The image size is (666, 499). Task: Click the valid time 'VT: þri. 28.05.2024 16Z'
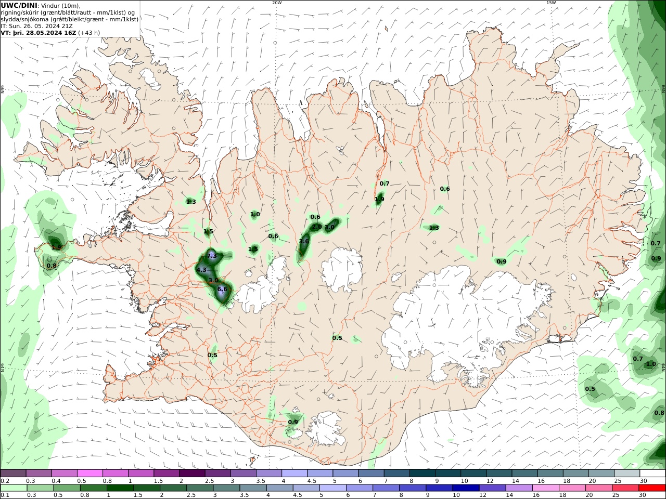pyautogui.click(x=39, y=33)
